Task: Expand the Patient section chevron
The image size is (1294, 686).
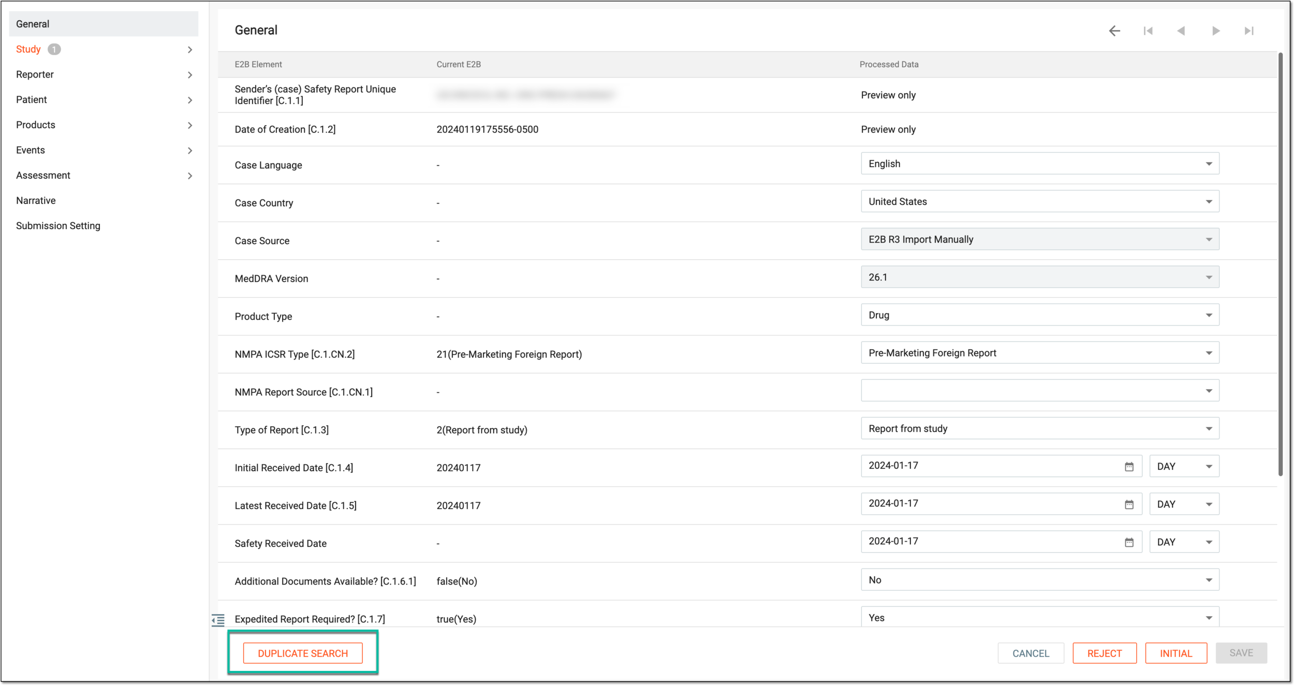Action: (x=190, y=100)
